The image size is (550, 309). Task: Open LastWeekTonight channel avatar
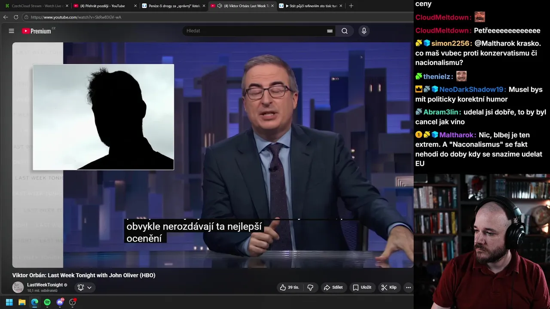coord(18,288)
